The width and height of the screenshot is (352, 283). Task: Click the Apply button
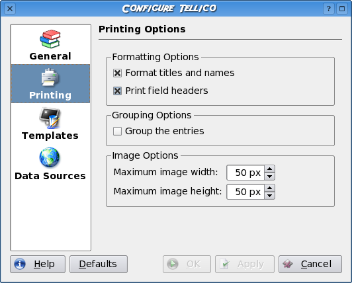click(245, 264)
